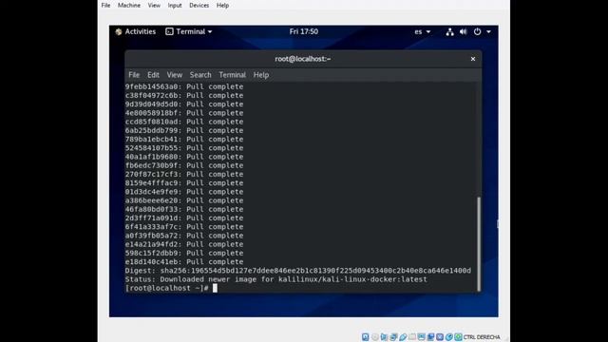Open the terminal Terminal menu
608x342 pixels.
tap(232, 75)
